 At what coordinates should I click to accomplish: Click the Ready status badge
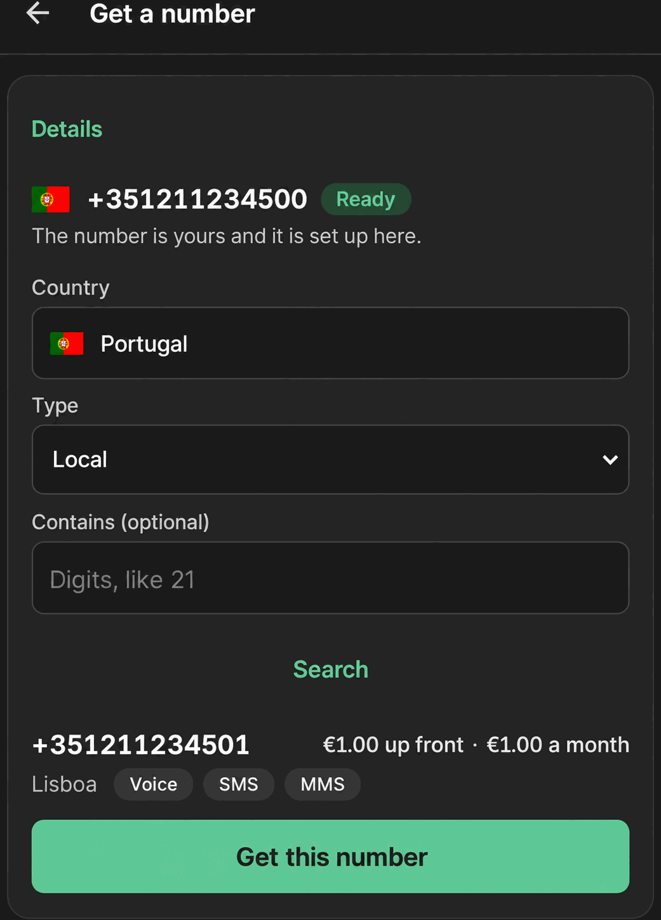coord(366,199)
